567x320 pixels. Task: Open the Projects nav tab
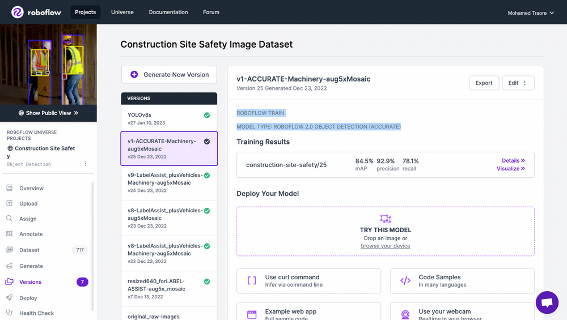(x=86, y=12)
